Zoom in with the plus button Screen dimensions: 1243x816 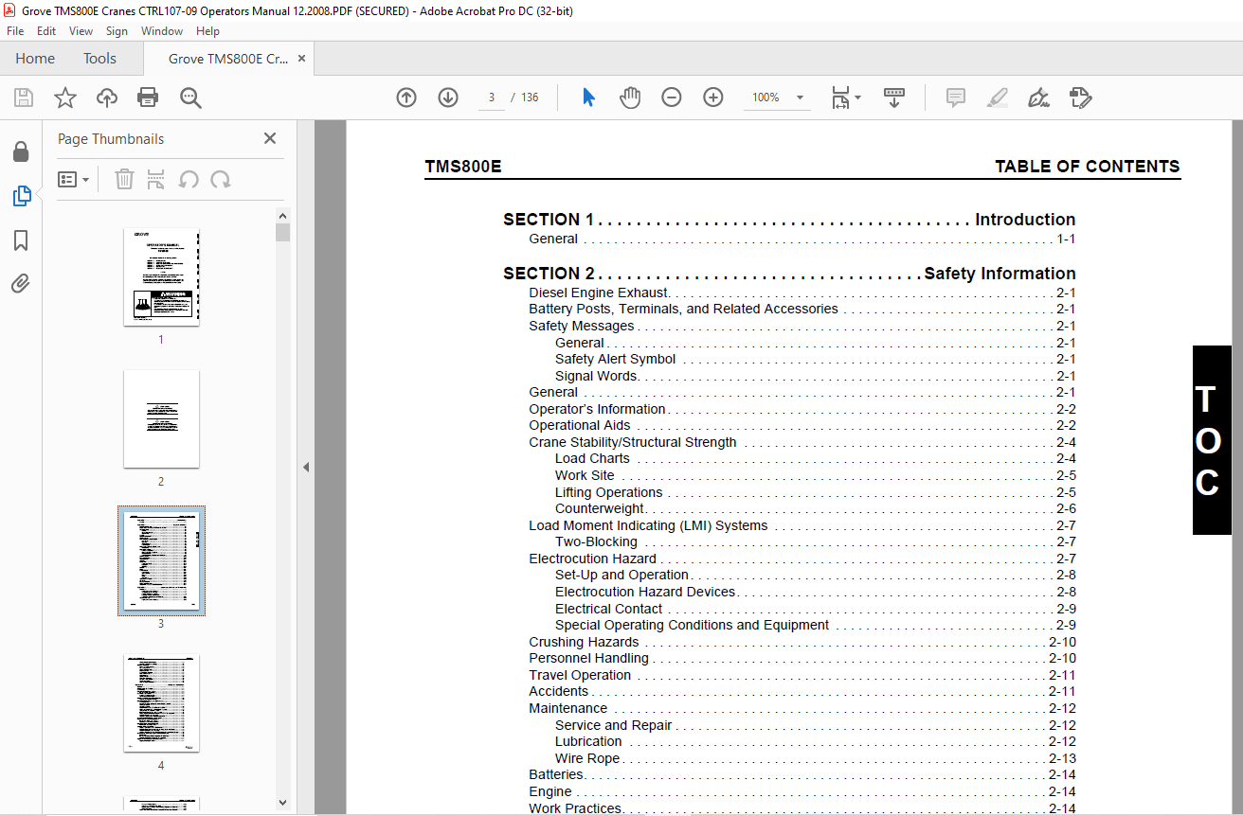click(x=713, y=98)
